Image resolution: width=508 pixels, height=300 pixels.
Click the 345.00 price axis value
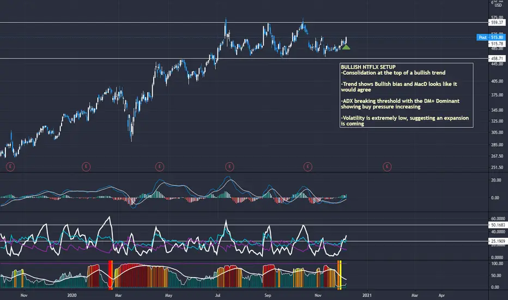tap(497, 110)
